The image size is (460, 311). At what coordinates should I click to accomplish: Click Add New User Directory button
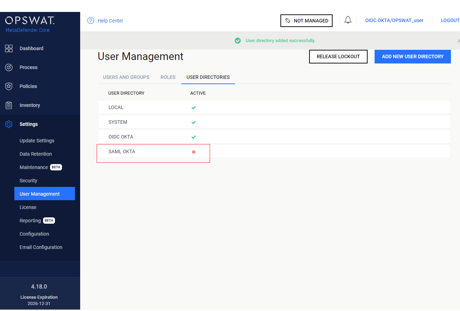(x=413, y=56)
